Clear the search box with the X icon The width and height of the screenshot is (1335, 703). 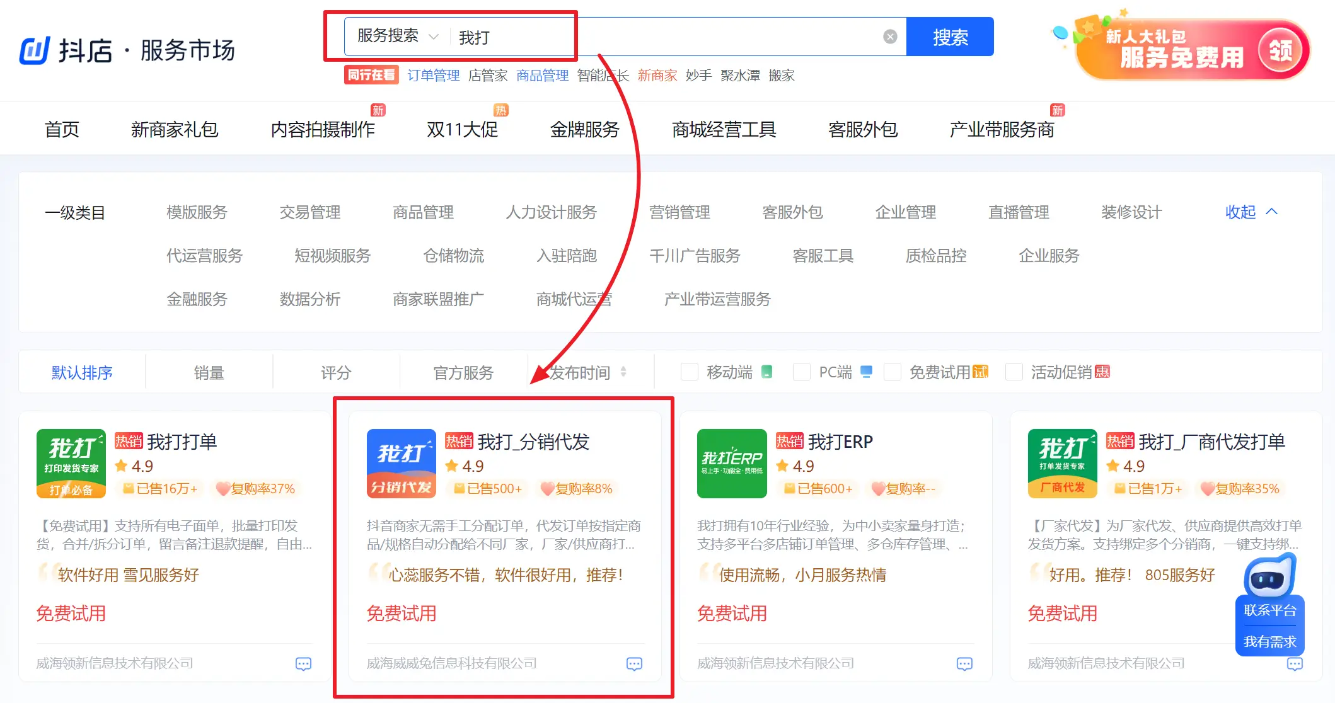point(890,37)
